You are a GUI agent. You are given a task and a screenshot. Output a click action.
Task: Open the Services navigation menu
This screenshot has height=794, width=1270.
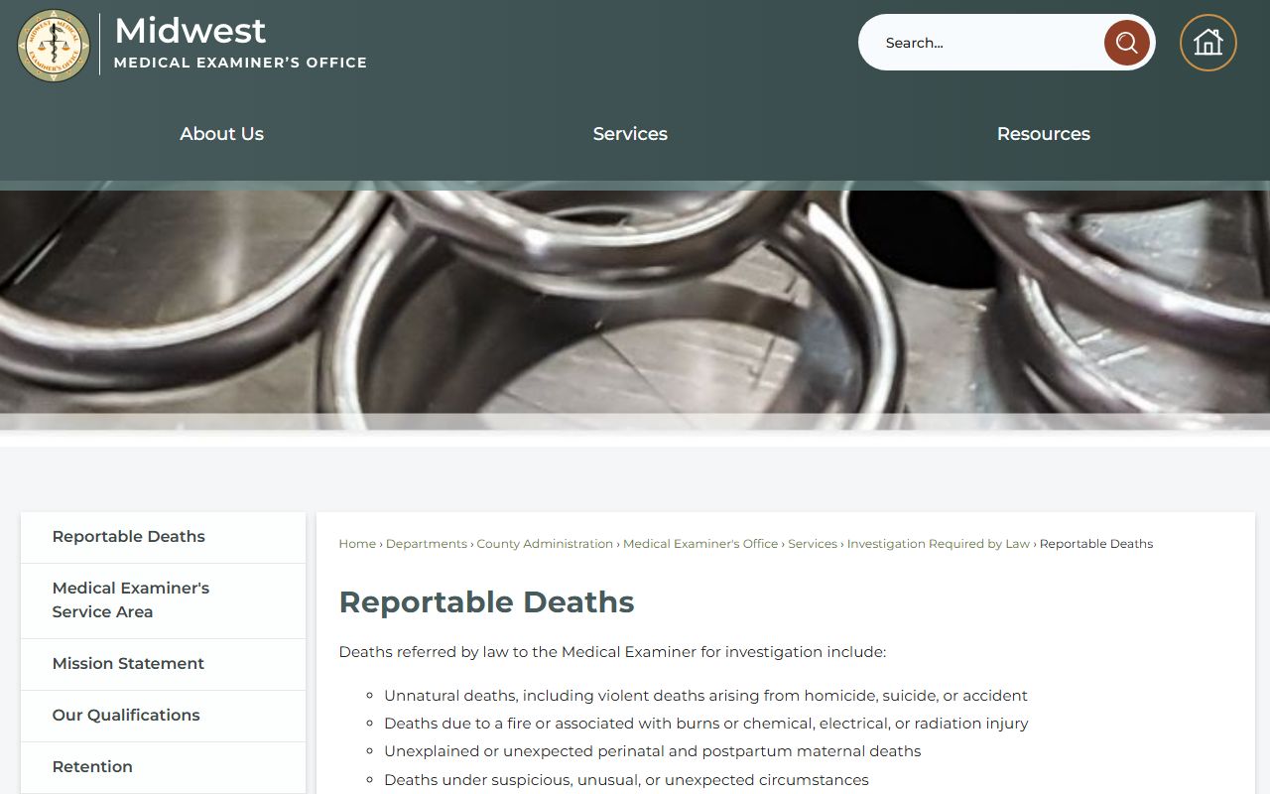630,134
